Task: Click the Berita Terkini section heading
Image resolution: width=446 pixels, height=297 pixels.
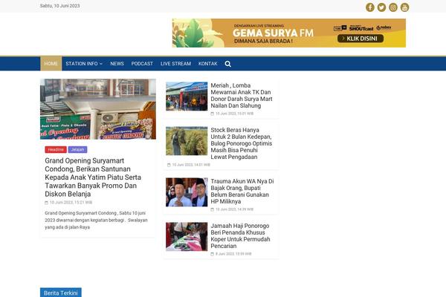Action: pos(61,293)
